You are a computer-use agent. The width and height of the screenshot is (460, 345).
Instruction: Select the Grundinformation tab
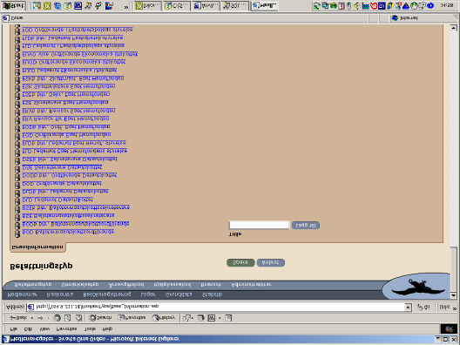[37, 247]
